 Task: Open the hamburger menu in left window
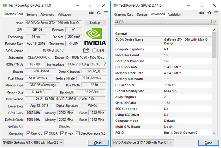pos(106,13)
